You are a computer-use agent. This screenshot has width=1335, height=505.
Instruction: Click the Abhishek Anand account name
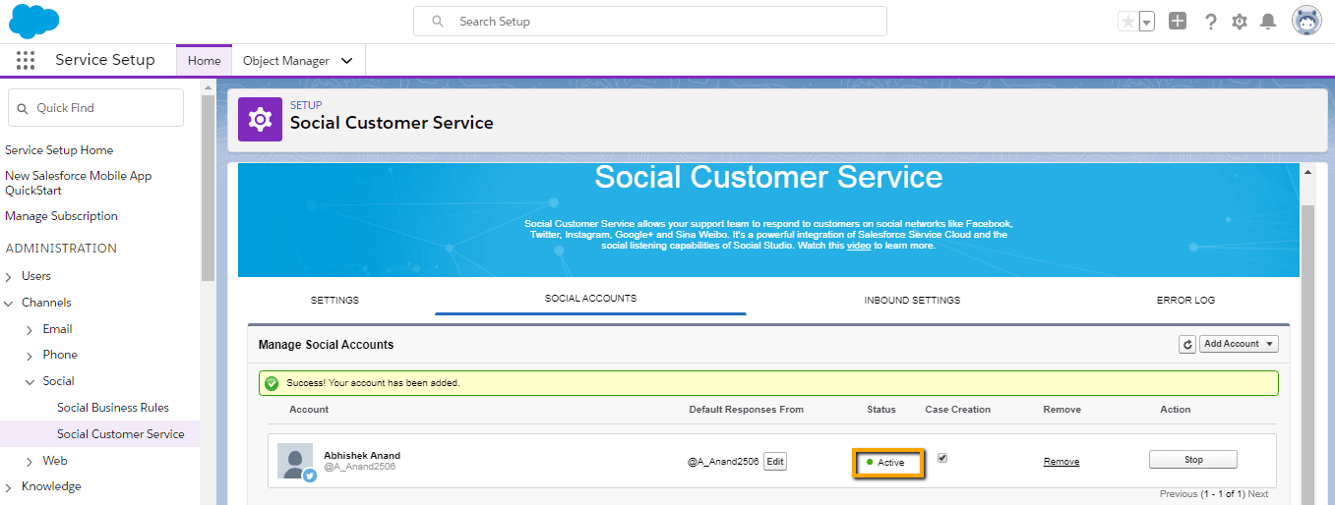pyautogui.click(x=362, y=456)
